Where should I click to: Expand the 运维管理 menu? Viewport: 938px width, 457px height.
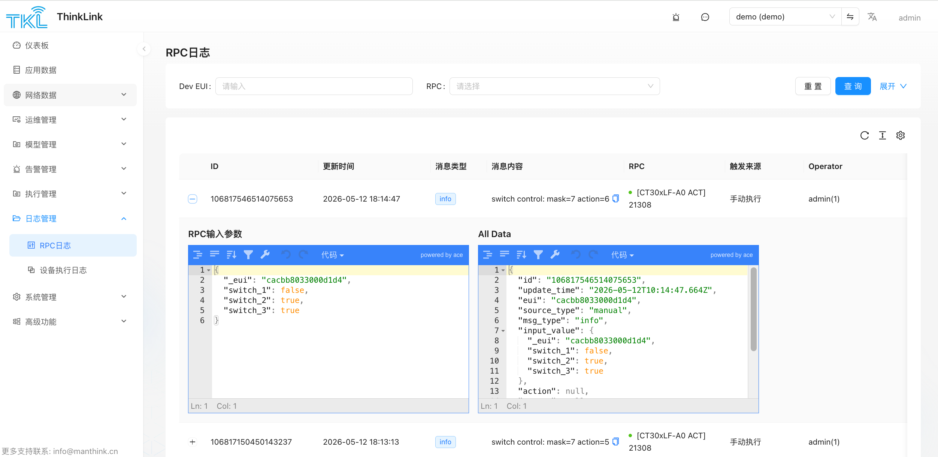coord(70,120)
